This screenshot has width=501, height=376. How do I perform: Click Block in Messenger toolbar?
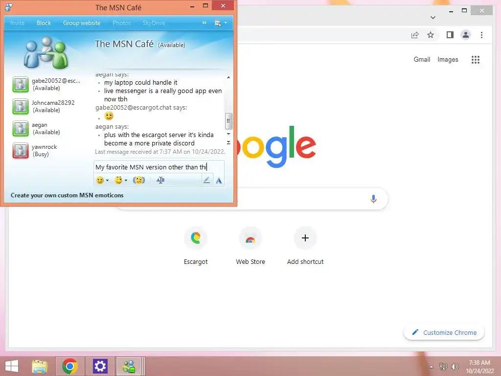pos(44,23)
